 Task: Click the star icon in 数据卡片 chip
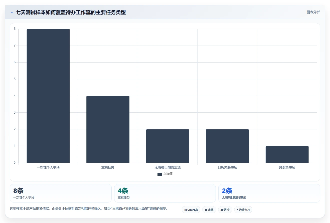point(237,210)
